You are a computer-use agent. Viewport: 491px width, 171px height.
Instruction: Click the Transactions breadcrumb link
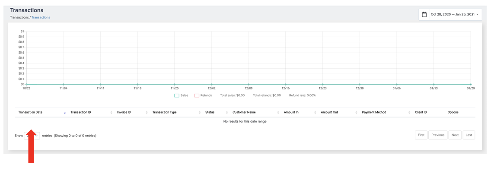[x=41, y=18]
